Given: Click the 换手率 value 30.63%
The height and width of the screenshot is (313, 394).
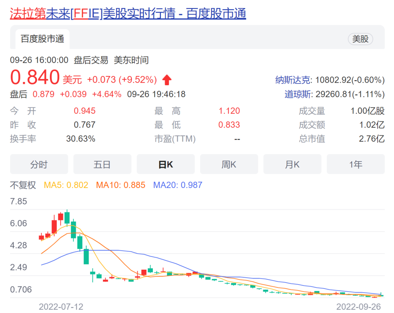Looking at the screenshot, I should coord(81,139).
